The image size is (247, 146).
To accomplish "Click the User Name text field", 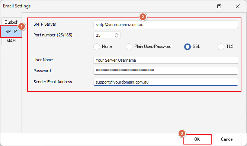I will 166,60.
